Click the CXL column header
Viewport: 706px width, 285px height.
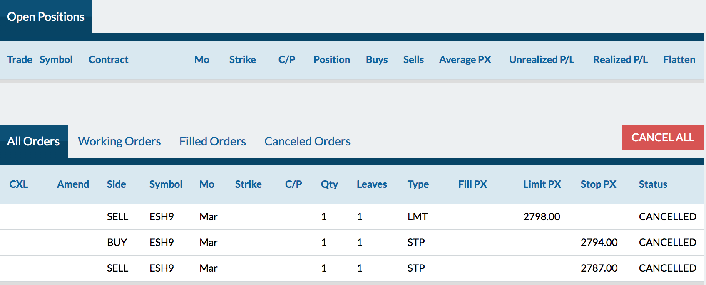(x=18, y=184)
